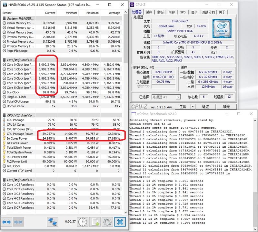Switch to the 内存 tab in CPU-Z
This screenshot has height=232, width=258.
(x=172, y=12)
